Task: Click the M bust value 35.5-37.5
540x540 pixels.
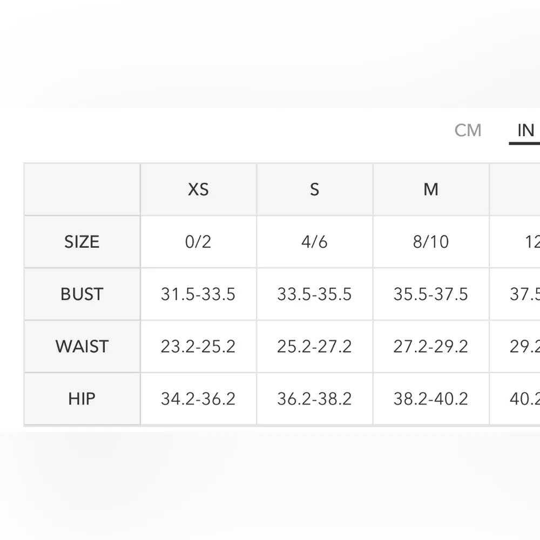Action: [430, 294]
